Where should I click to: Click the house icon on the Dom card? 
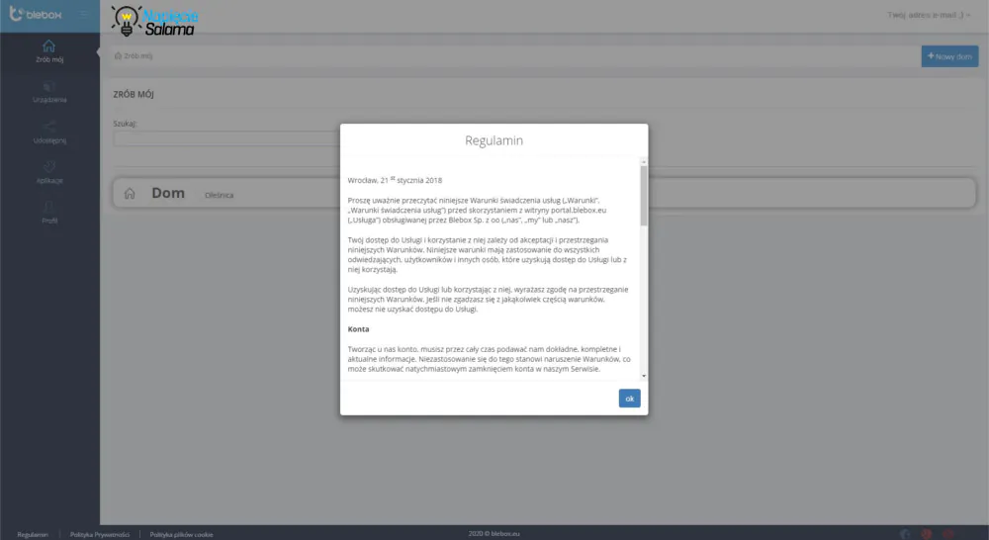click(x=130, y=194)
